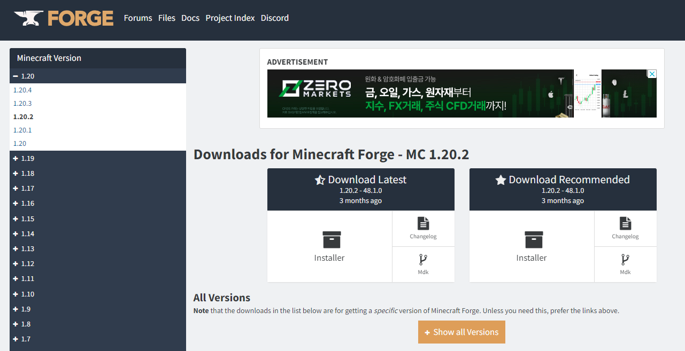
Task: Select version 1.20 sub-link in the sidebar
Action: [x=20, y=144]
